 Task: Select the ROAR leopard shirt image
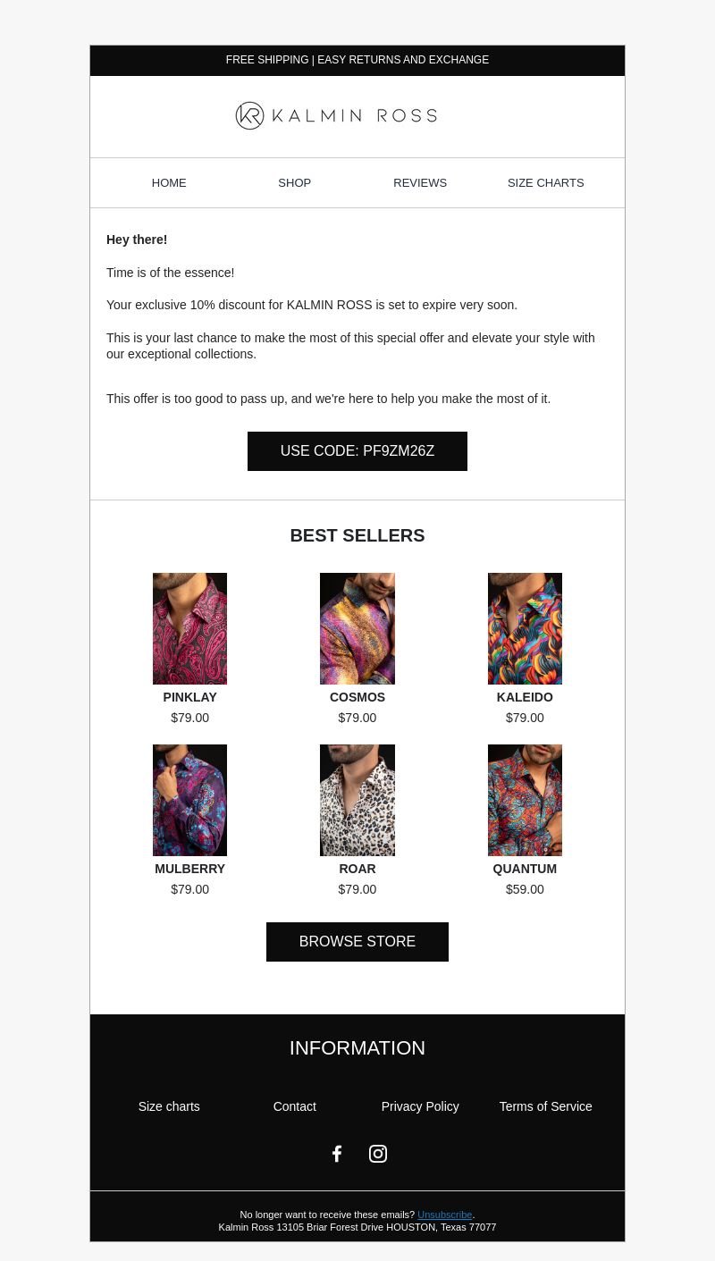[x=357, y=800]
